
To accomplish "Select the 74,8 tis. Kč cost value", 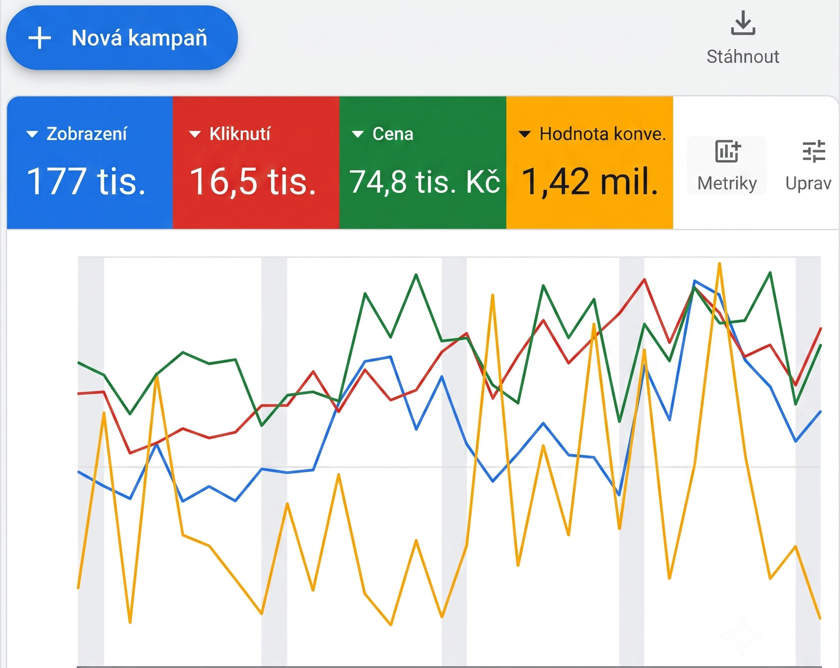I will tap(424, 182).
